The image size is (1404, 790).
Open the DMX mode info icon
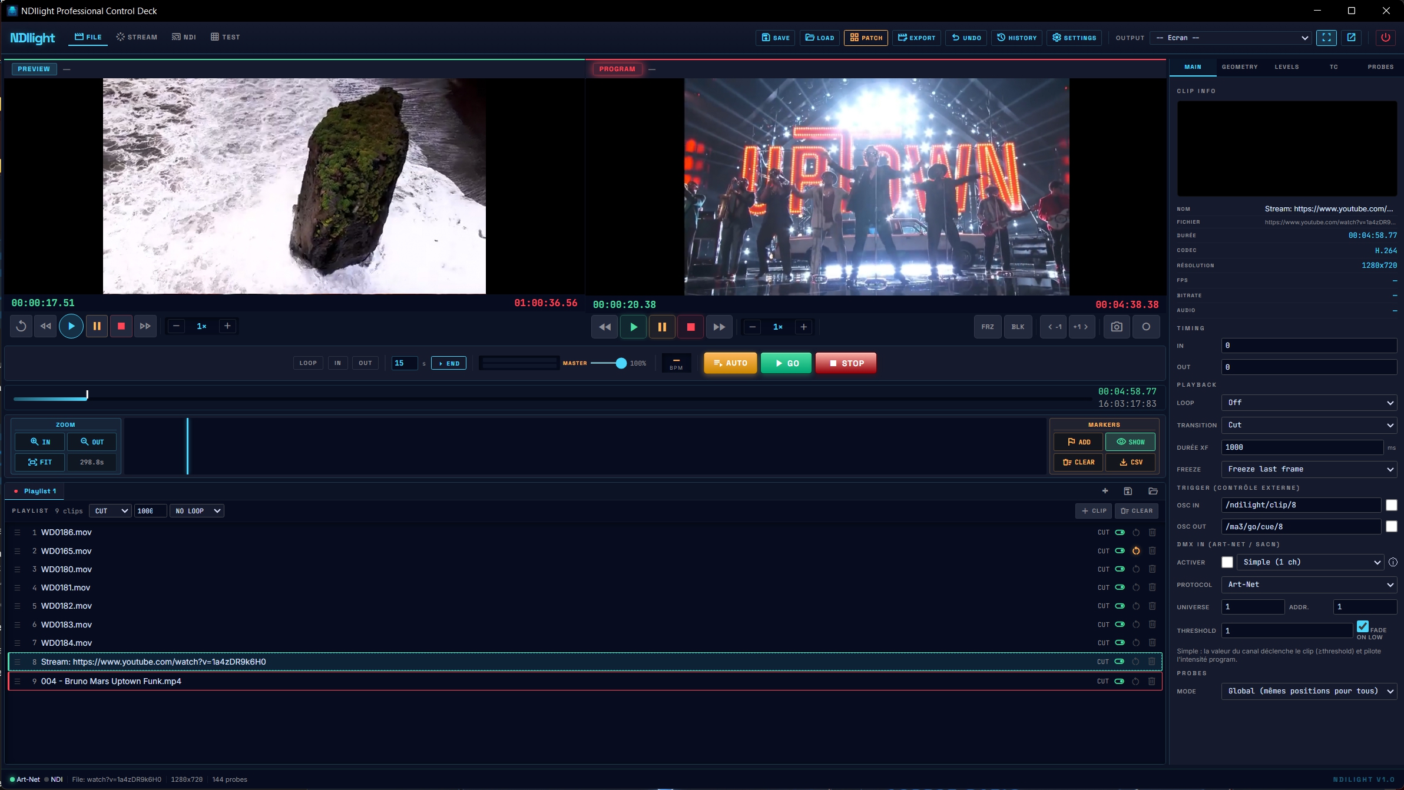(x=1393, y=562)
